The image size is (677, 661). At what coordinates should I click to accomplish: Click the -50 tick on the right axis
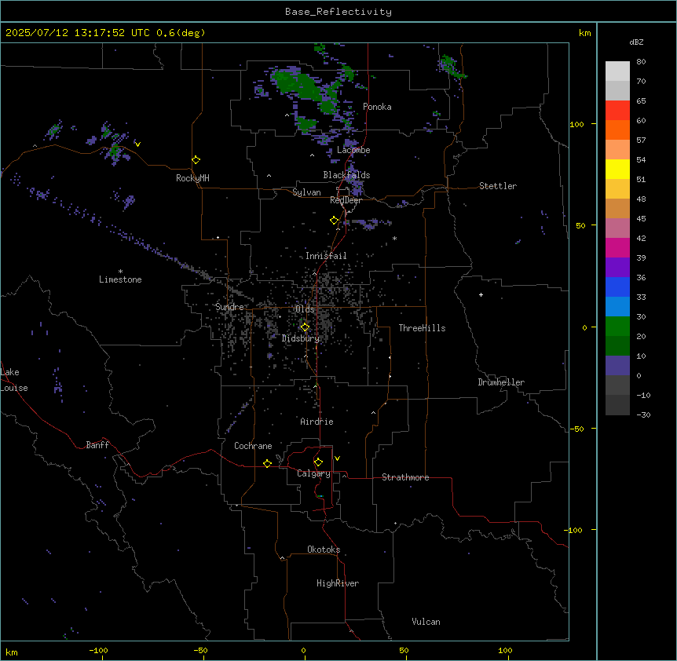click(x=576, y=429)
